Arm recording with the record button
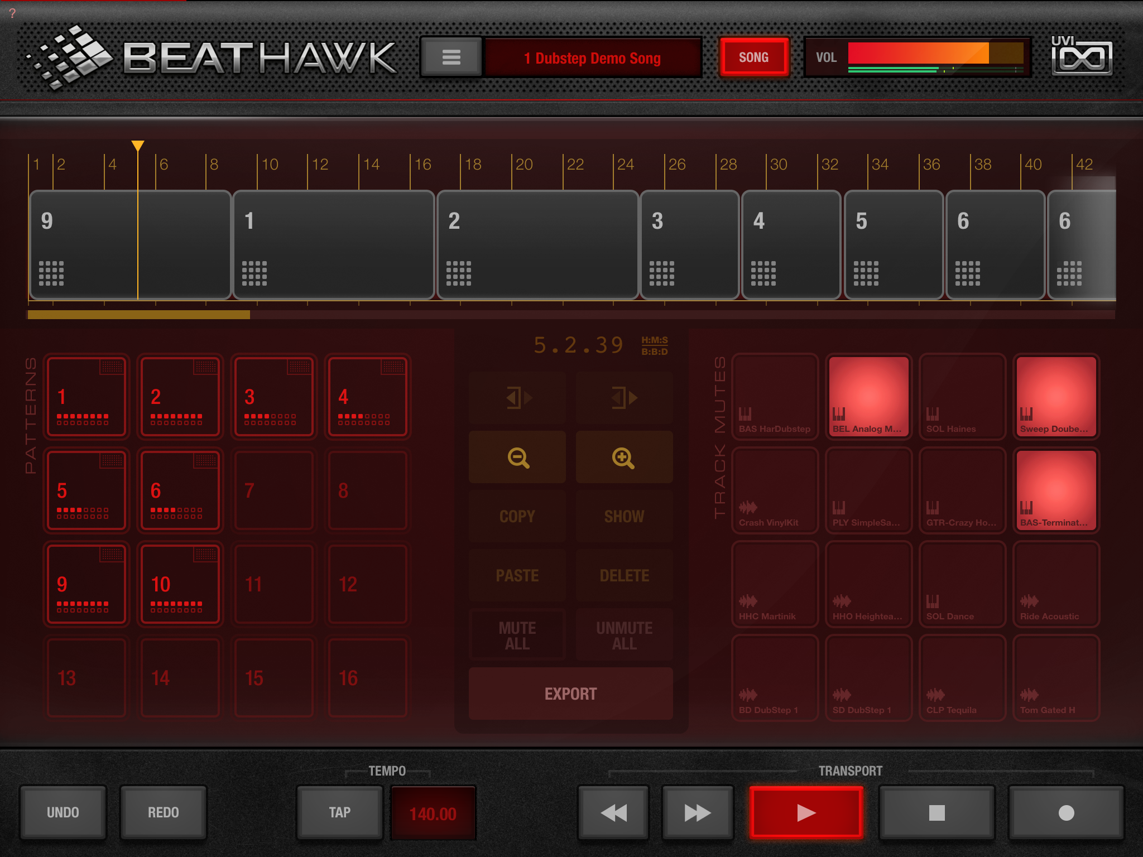This screenshot has width=1143, height=857. pyautogui.click(x=1066, y=812)
